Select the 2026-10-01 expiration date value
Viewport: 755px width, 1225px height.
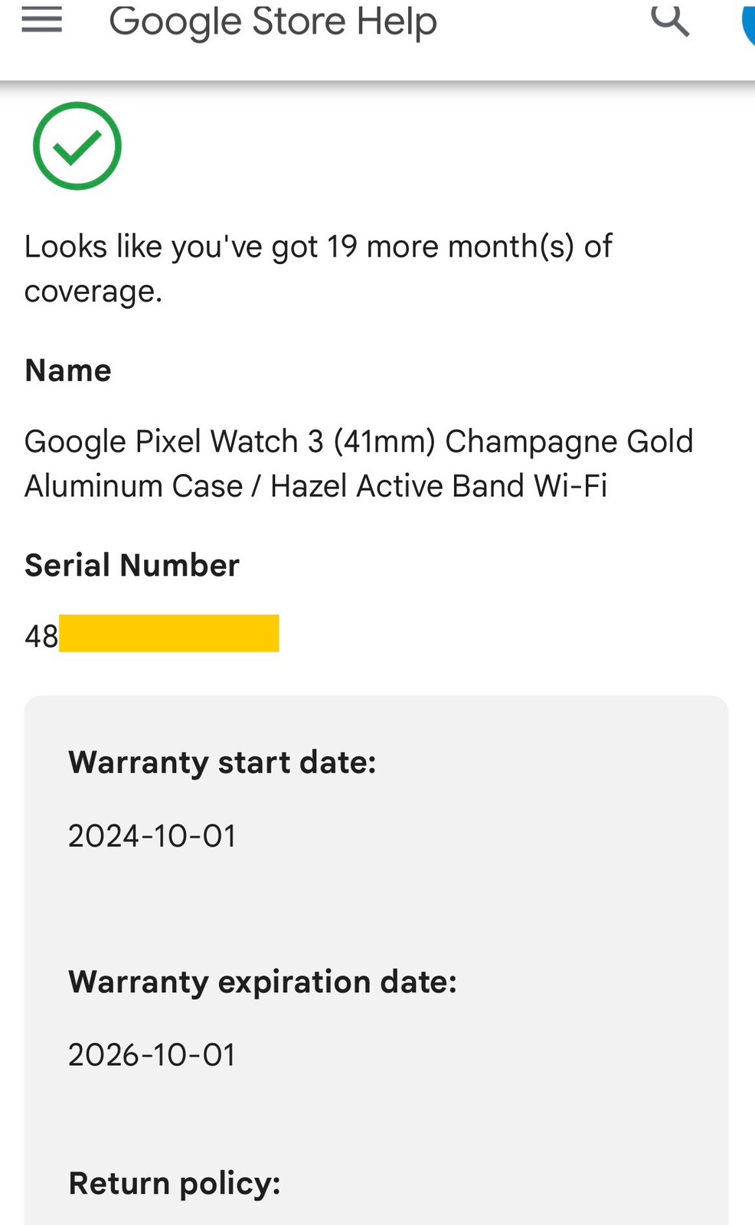click(x=152, y=1055)
